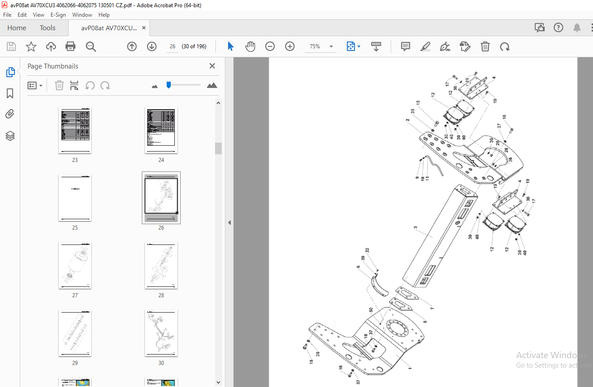
Task: Expand the fit page options arrow
Action: pyautogui.click(x=359, y=46)
